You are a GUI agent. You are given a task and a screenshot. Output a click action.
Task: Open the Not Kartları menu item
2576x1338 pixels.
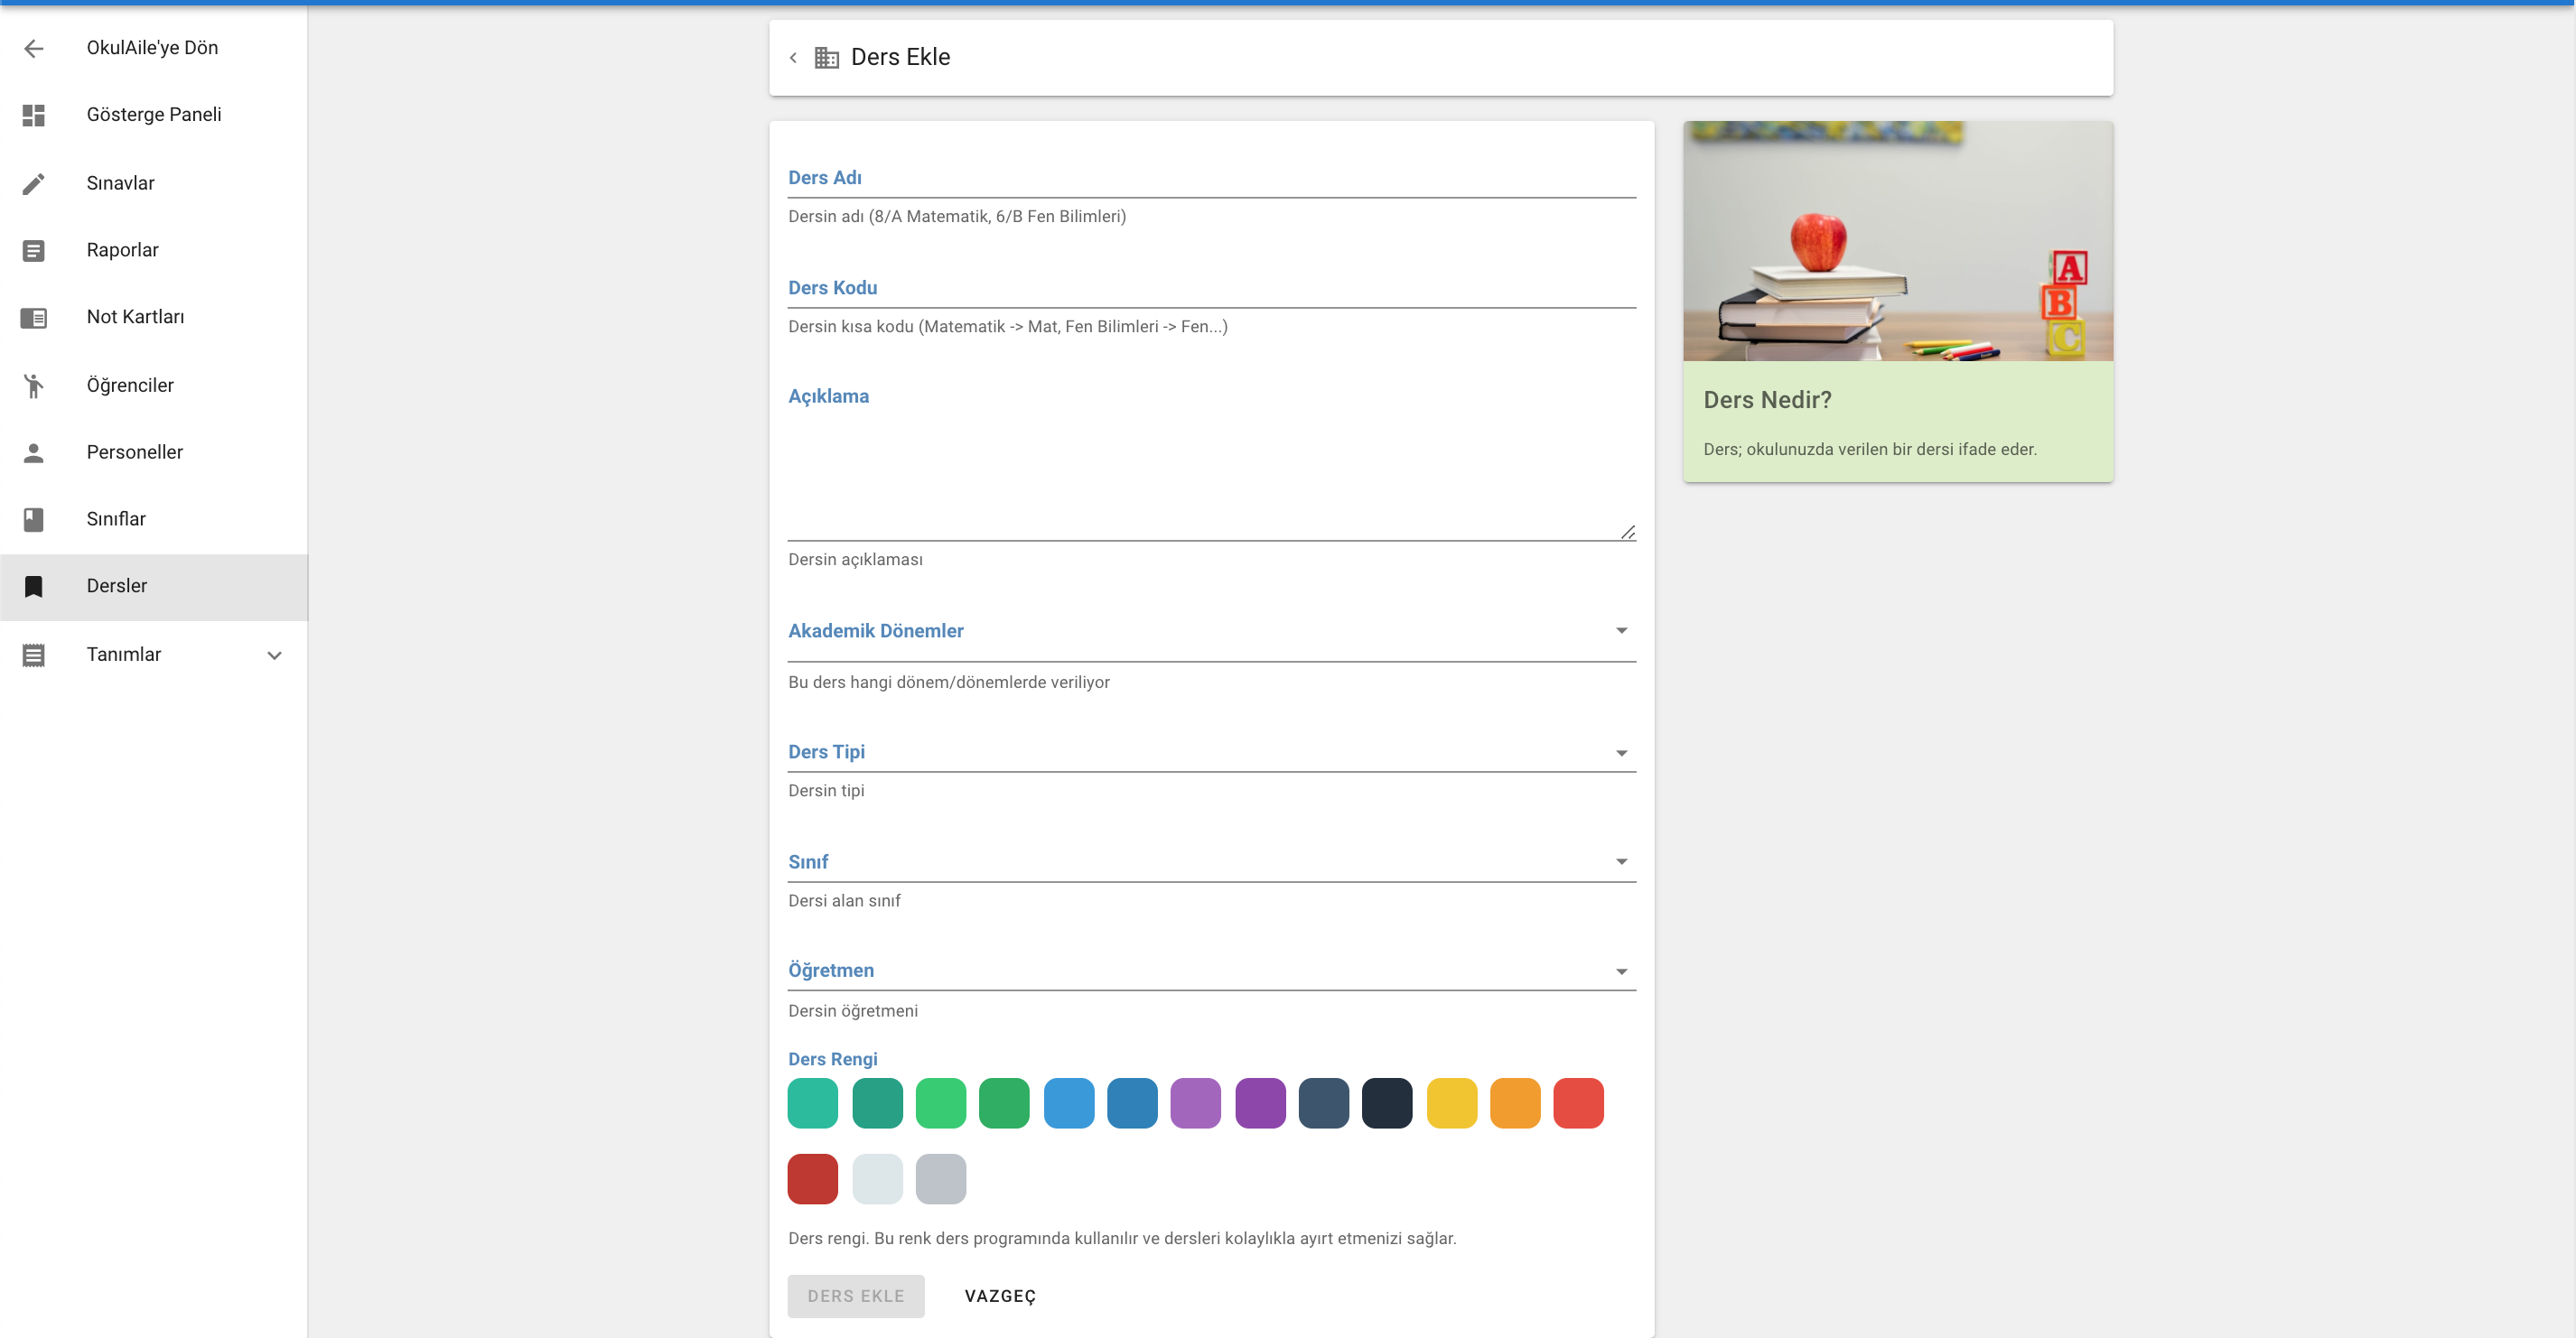154,317
